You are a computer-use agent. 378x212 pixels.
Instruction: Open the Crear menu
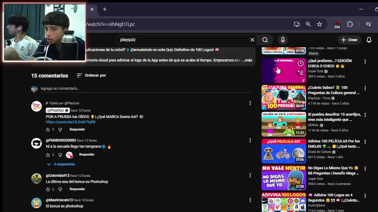click(x=349, y=40)
